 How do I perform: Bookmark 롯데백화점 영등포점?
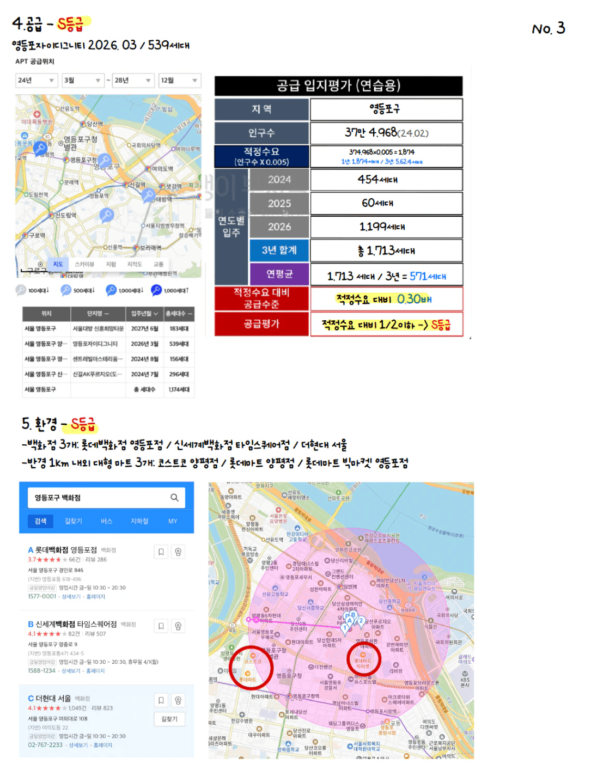pos(161,552)
